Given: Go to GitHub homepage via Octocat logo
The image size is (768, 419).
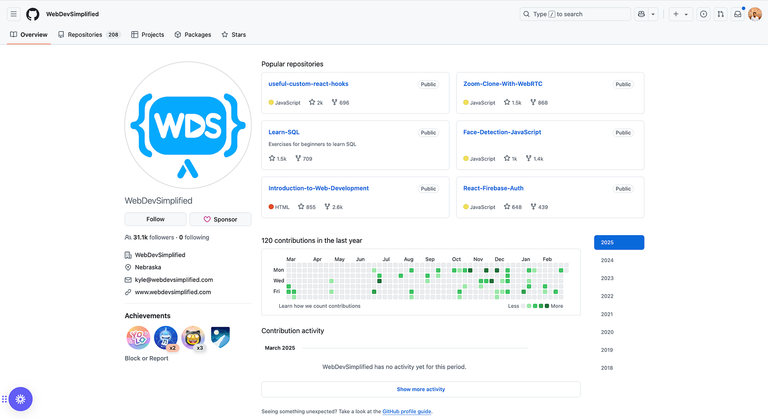Looking at the screenshot, I should click(33, 14).
